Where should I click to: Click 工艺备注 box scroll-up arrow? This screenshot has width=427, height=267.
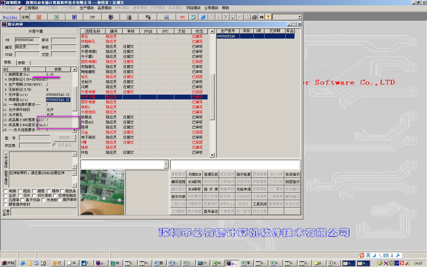pos(74,154)
